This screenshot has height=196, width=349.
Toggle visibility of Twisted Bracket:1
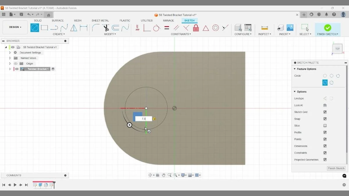click(16, 69)
